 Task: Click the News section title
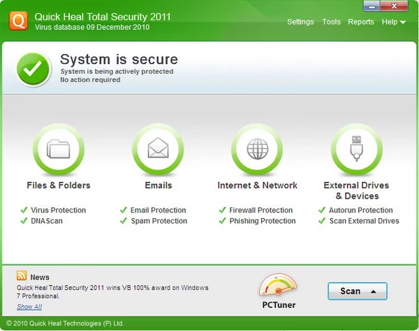click(40, 277)
